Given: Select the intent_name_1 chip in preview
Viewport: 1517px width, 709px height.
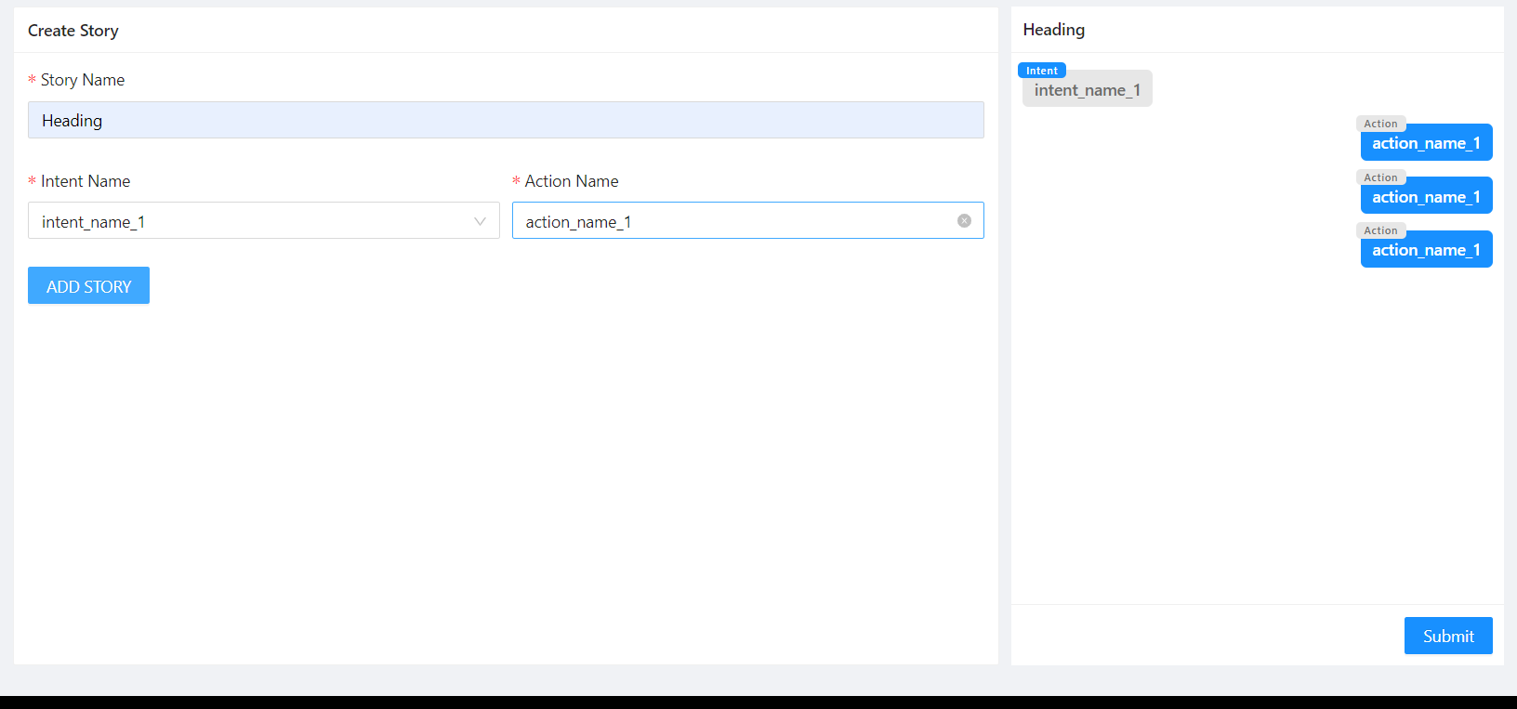Looking at the screenshot, I should pyautogui.click(x=1088, y=90).
